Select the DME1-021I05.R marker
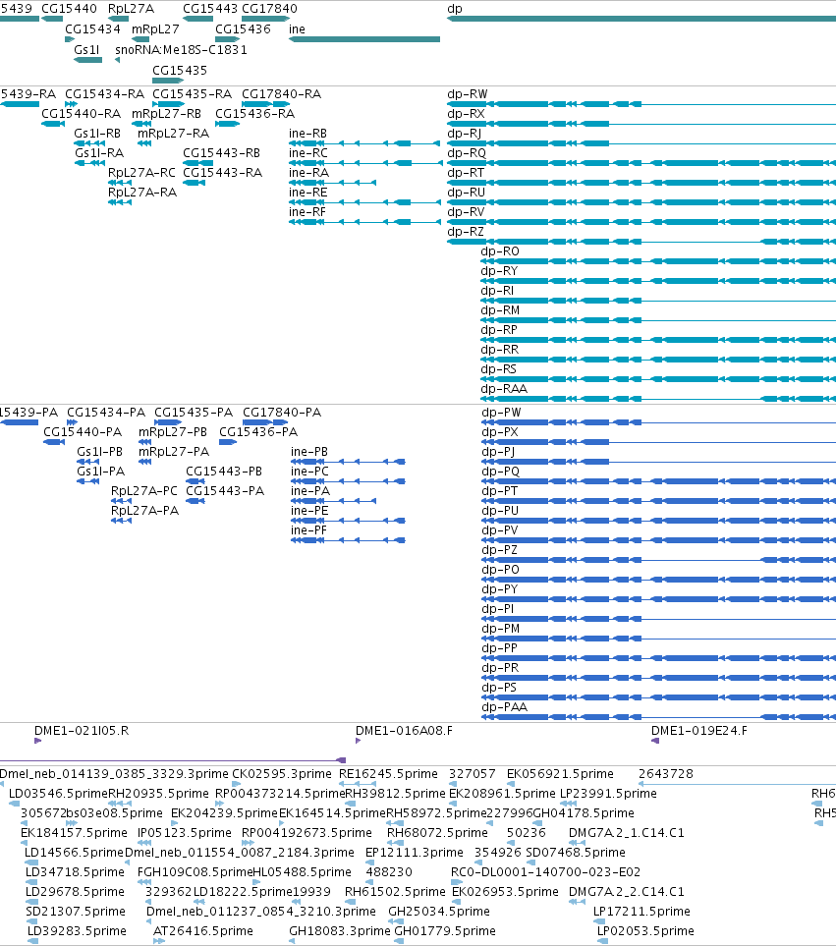The height and width of the screenshot is (946, 836). point(38,741)
